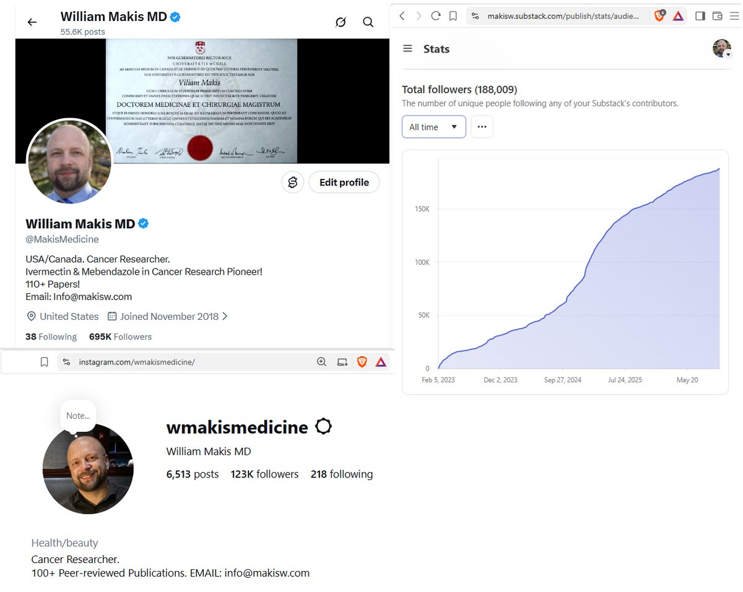Open Brave Rewards triangle in Instagram browser
Viewport: 743px width, 592px height.
pyautogui.click(x=381, y=362)
